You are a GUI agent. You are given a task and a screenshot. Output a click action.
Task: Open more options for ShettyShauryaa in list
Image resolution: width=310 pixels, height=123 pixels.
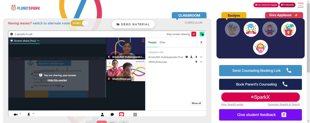click(x=201, y=62)
